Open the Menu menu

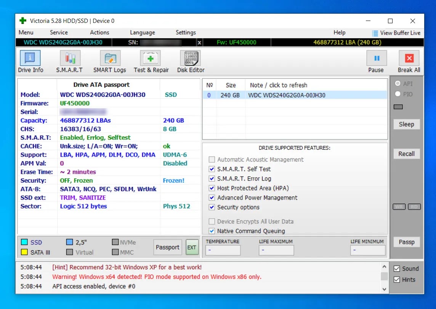(x=26, y=32)
